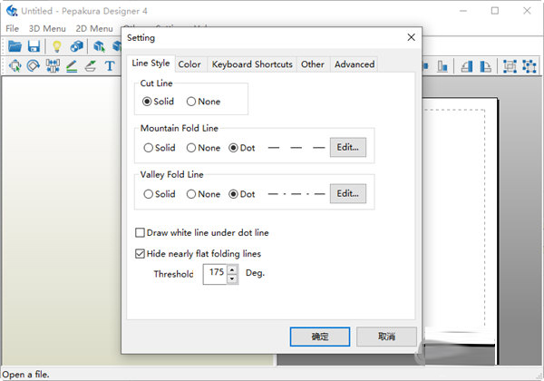The image size is (544, 381).
Task: Enable Draw white line under dot line
Action: (x=140, y=233)
